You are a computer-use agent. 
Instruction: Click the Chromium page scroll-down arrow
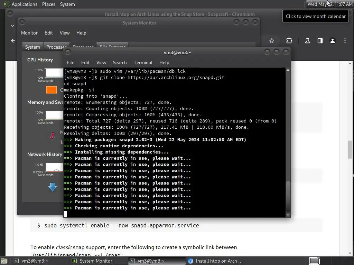point(350,254)
